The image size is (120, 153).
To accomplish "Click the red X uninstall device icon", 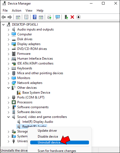I will [x=72, y=17].
